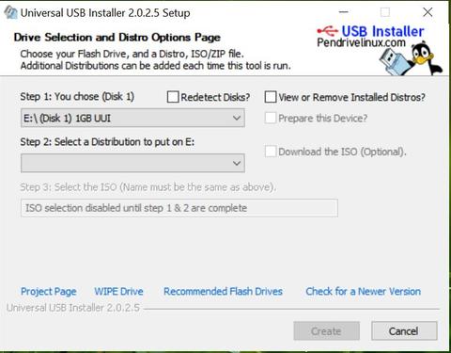Enable View or Remove Installed Distros checkbox
The image size is (451, 353).
[271, 97]
